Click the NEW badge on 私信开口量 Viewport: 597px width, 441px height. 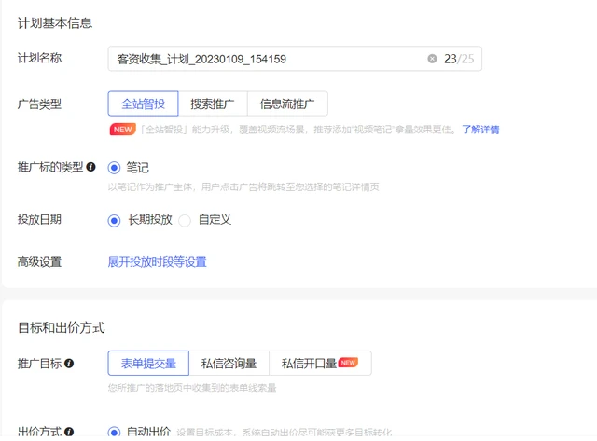[x=348, y=362]
